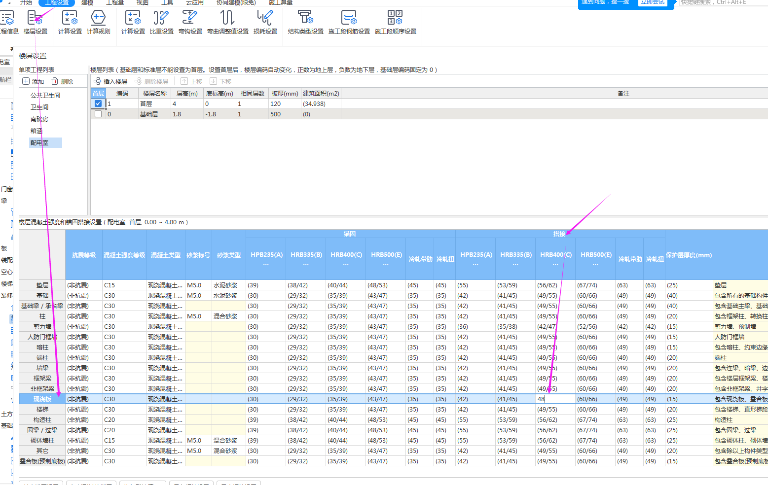Open anchorage HPB235(A) column ellipsis

pyautogui.click(x=266, y=265)
